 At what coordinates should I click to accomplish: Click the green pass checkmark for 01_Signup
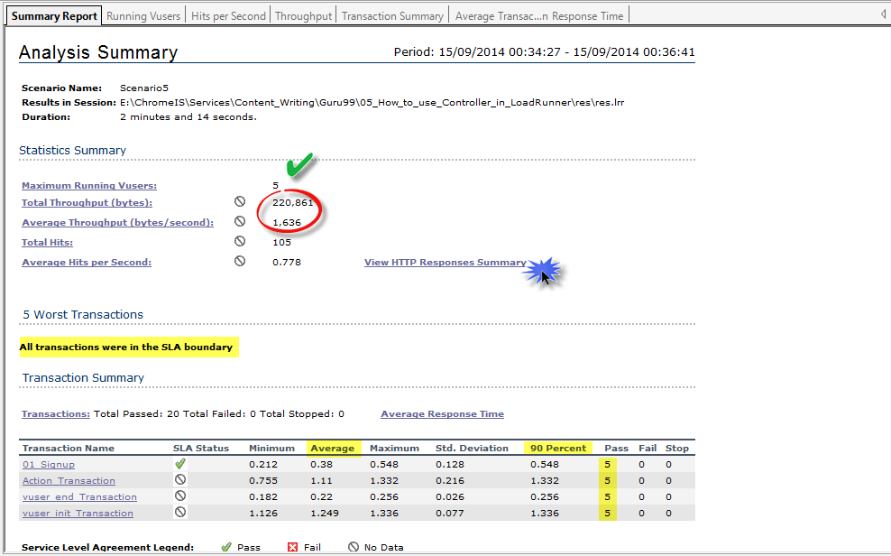point(180,464)
